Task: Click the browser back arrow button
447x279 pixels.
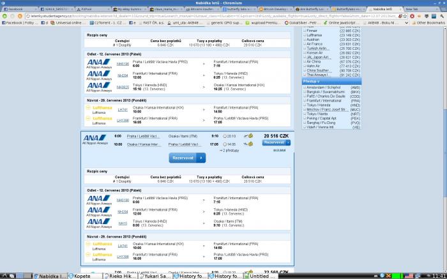Action: (5, 16)
